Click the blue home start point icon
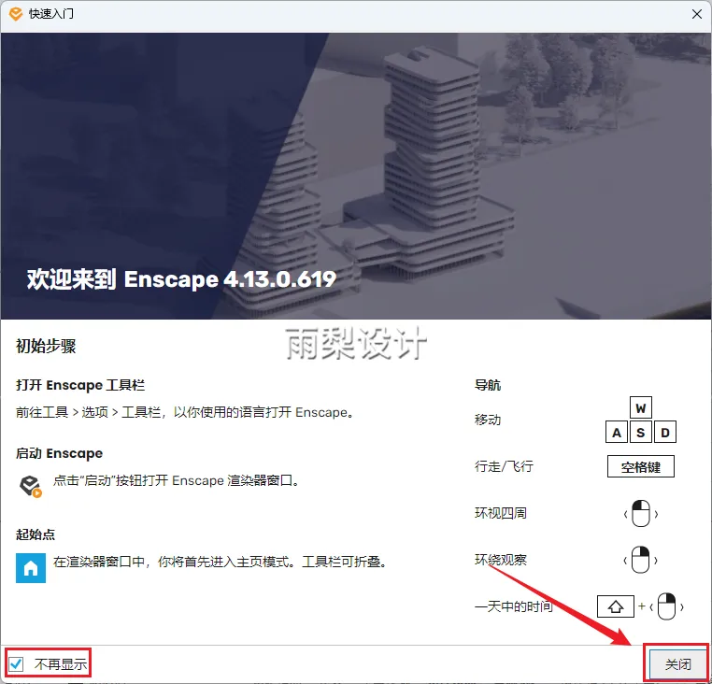Image resolution: width=712 pixels, height=684 pixels. point(31,568)
